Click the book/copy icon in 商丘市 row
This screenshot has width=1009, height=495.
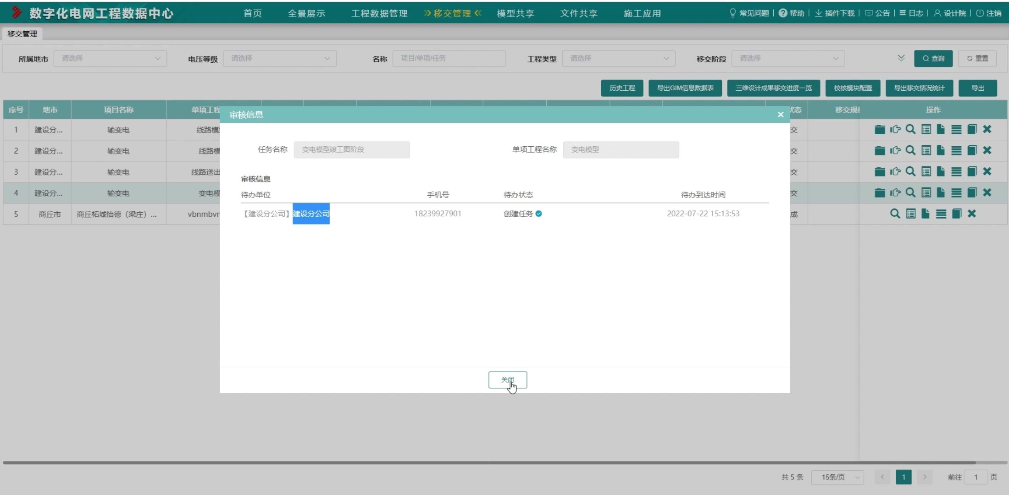click(x=957, y=214)
